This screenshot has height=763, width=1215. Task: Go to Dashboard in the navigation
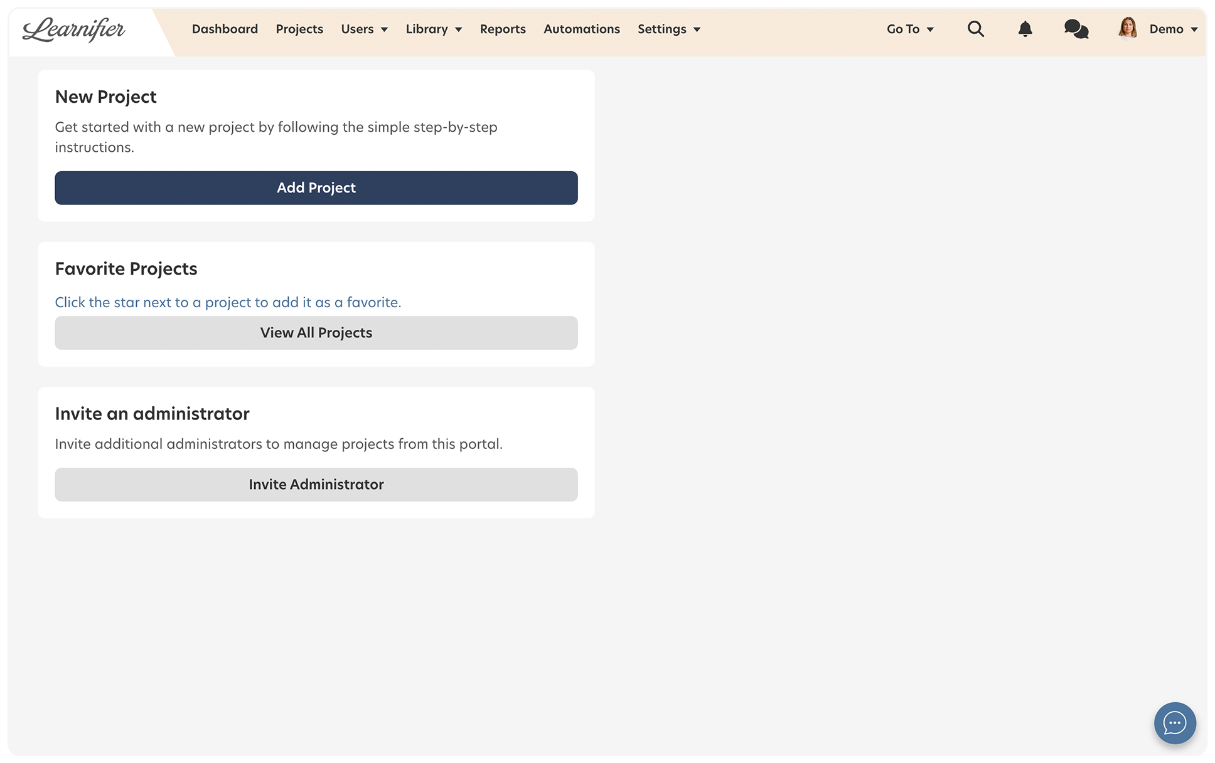225,29
